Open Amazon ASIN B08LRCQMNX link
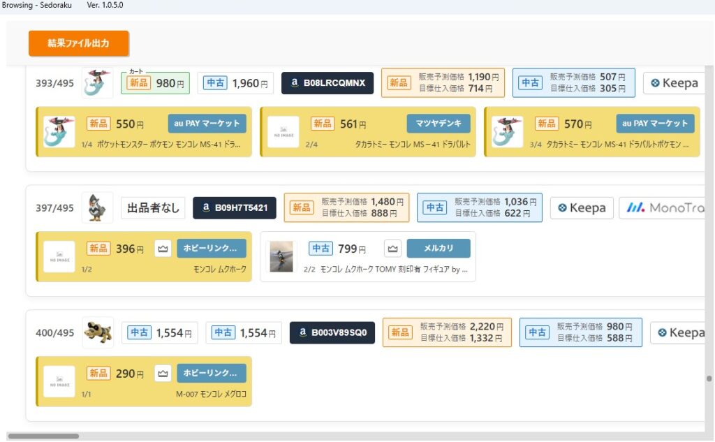Viewport: 715px width, 442px height. tap(327, 83)
